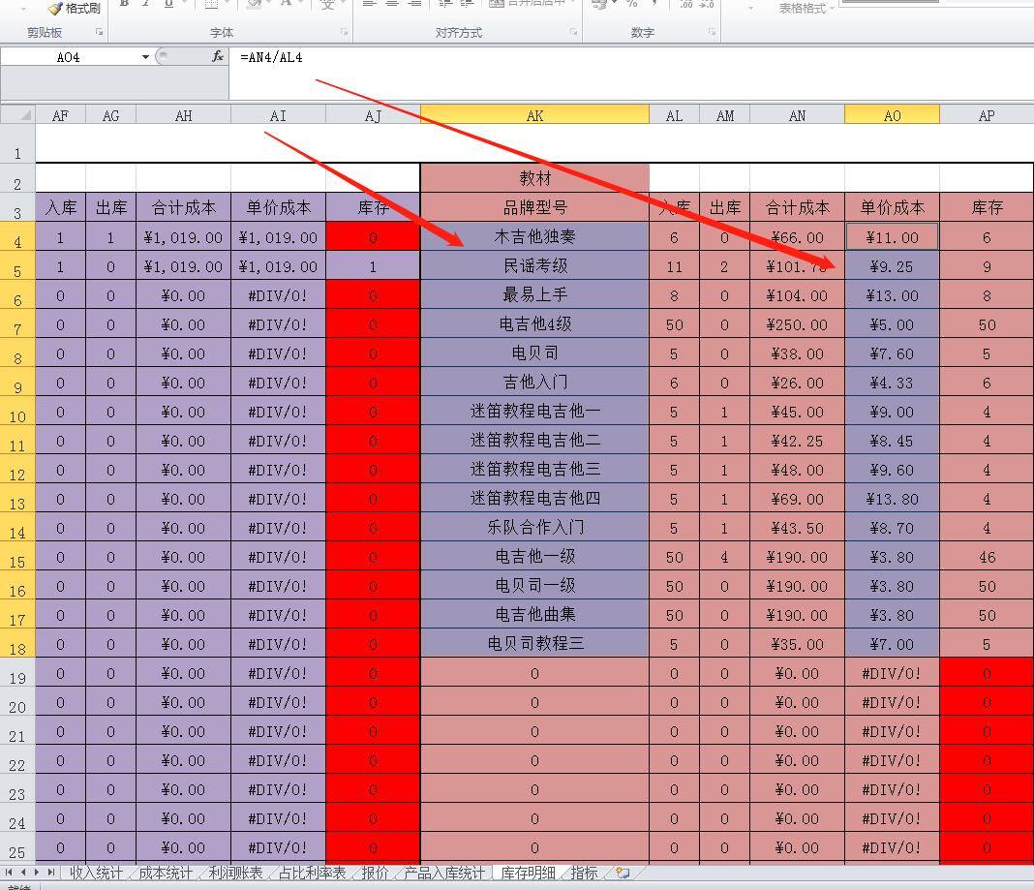The width and height of the screenshot is (1034, 890).
Task: Click the 教材 merged title cell
Action: click(534, 177)
